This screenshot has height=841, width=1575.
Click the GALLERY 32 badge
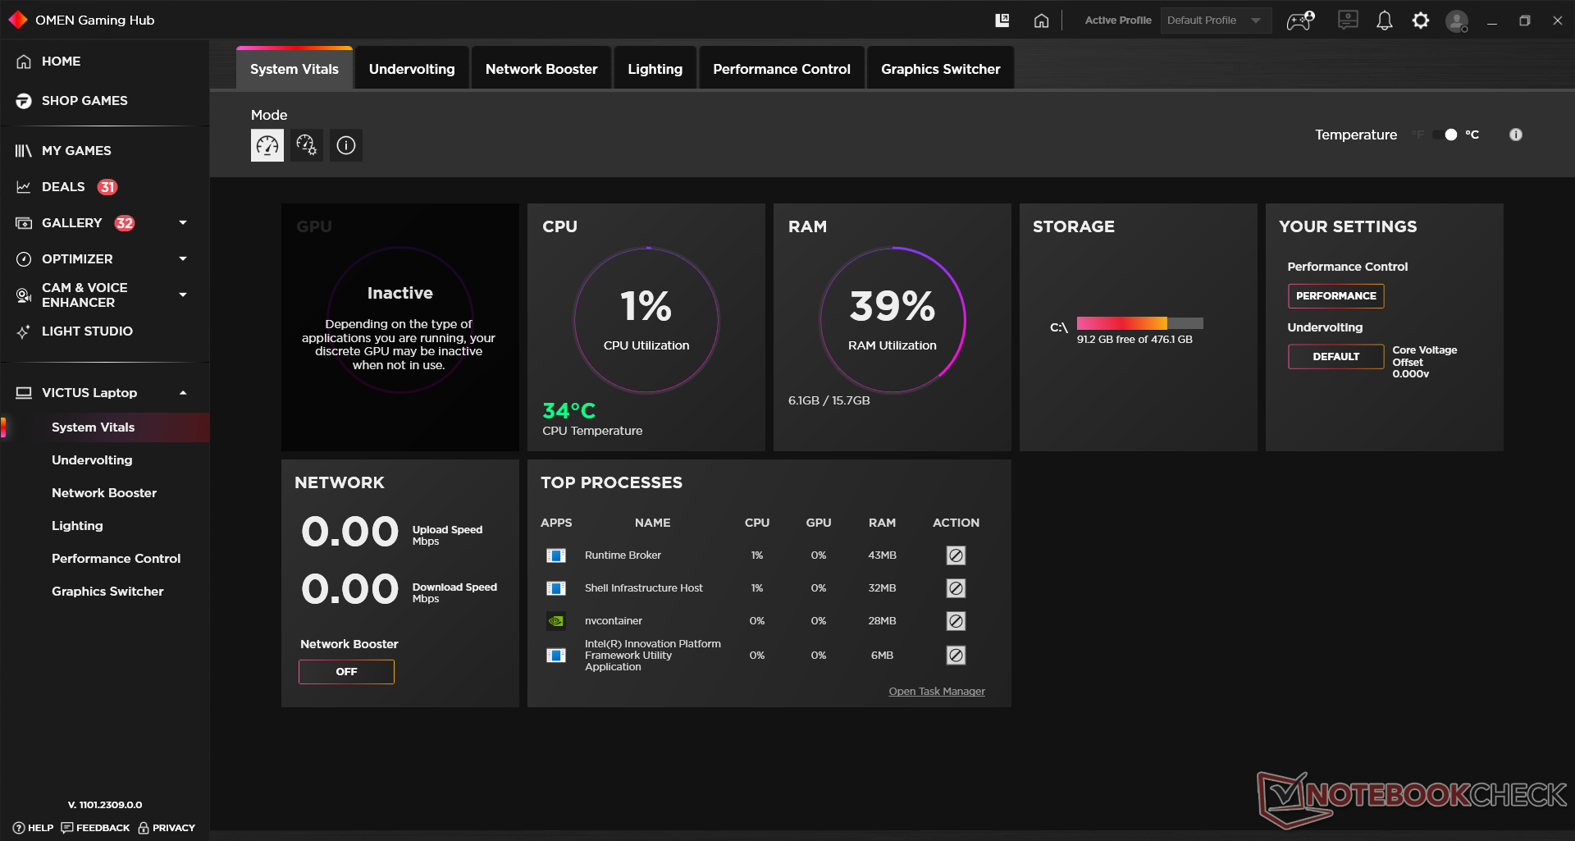pos(125,223)
